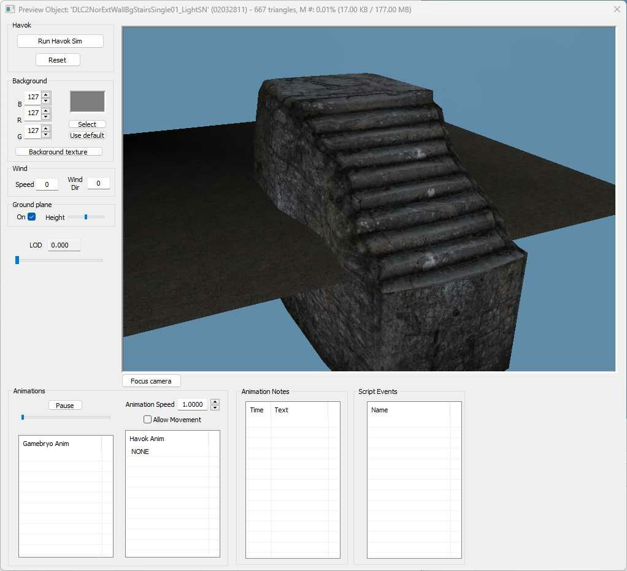Click the B value input field
627x571 pixels.
point(33,97)
